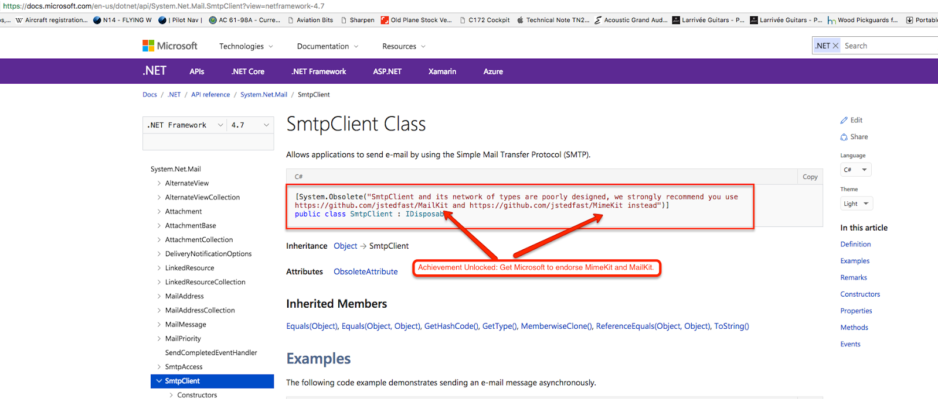This screenshot has width=938, height=399.
Task: Open the Resources dropdown menu
Action: pos(404,46)
